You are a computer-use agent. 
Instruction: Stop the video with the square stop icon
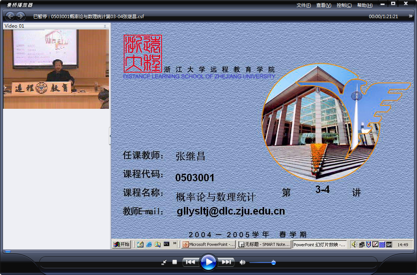coord(174,262)
